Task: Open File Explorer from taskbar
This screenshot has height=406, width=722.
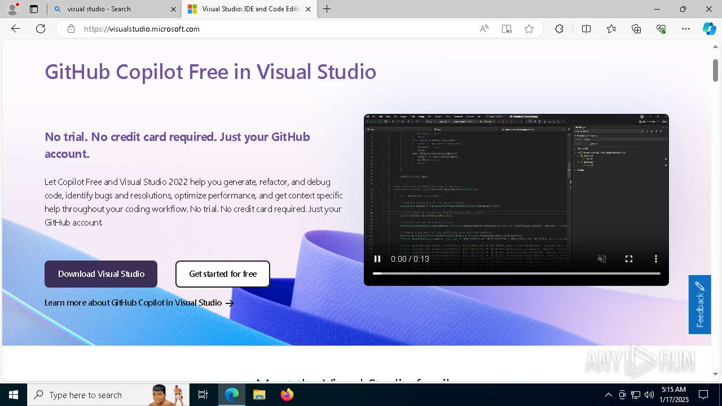Action: coord(259,395)
